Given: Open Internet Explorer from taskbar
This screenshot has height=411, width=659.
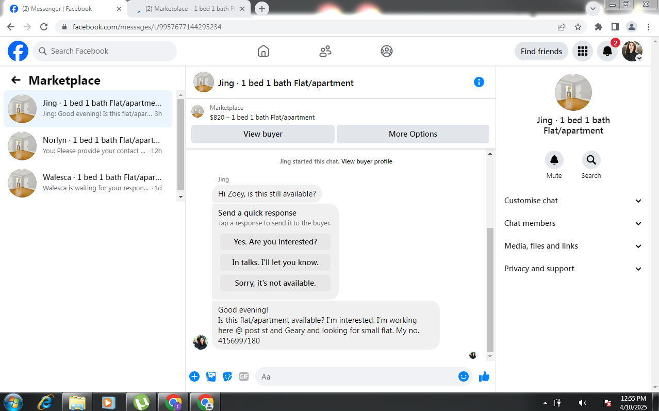Looking at the screenshot, I should pos(45,402).
